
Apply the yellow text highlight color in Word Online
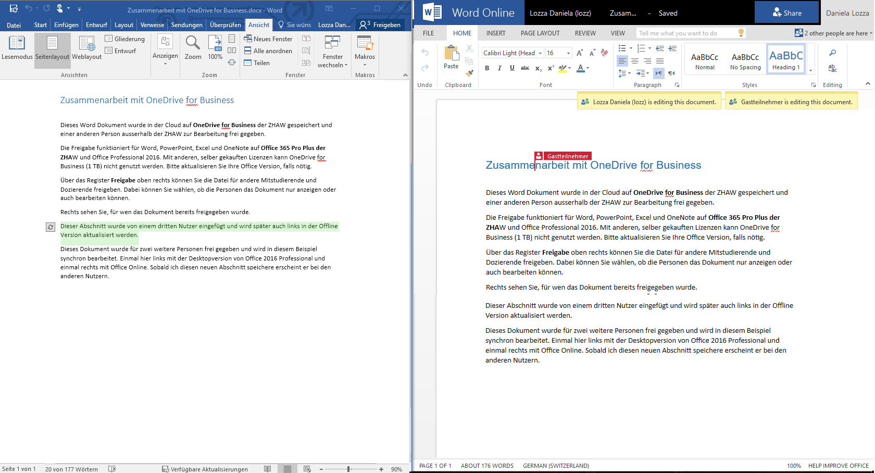pos(562,68)
